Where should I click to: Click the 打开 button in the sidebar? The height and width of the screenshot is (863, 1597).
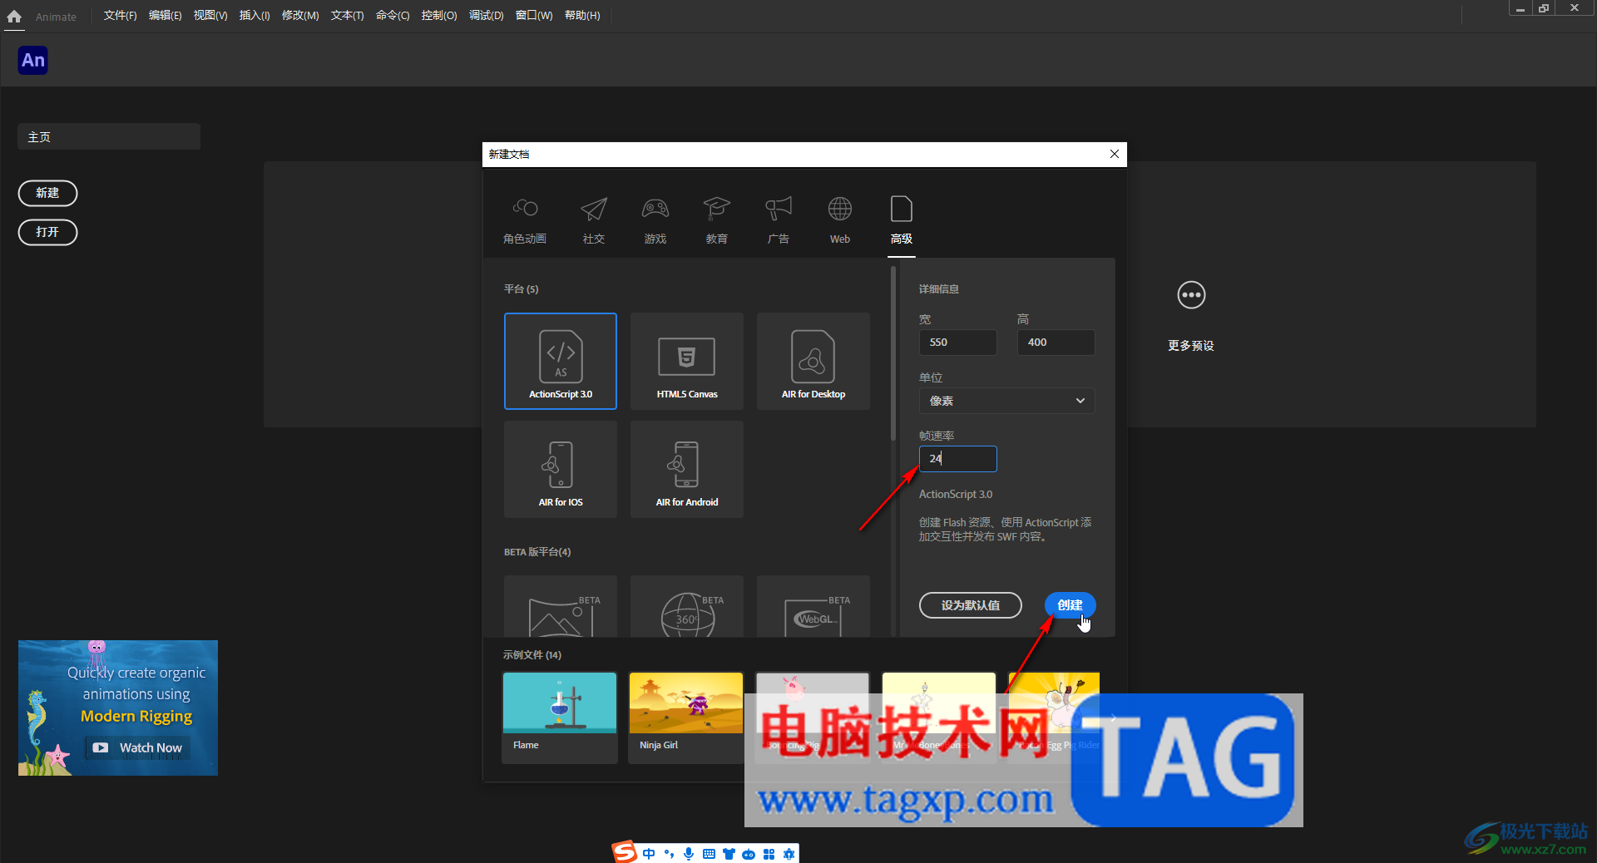47,232
